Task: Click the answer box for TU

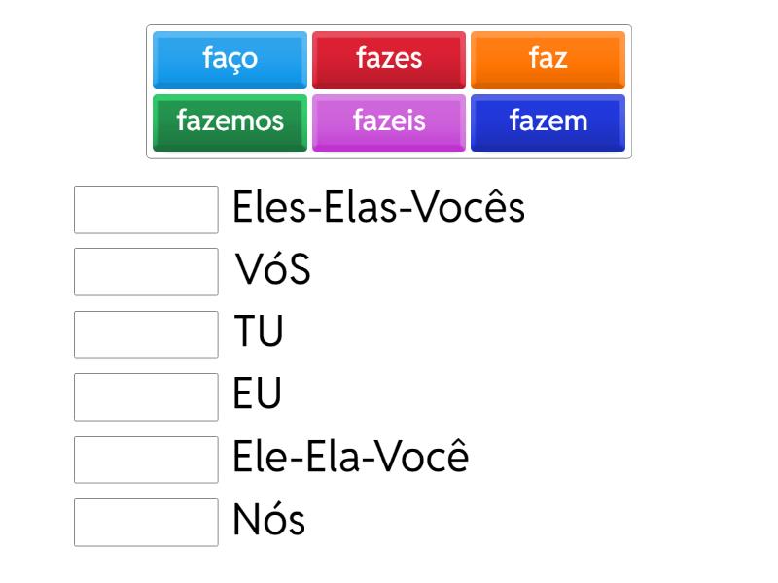Action: tap(146, 334)
